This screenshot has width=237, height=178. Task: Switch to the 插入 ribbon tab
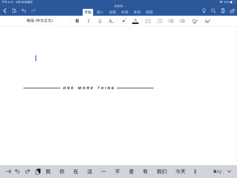point(100,12)
